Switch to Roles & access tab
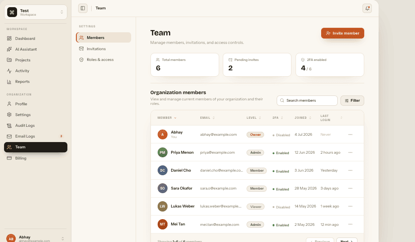 (x=103, y=60)
